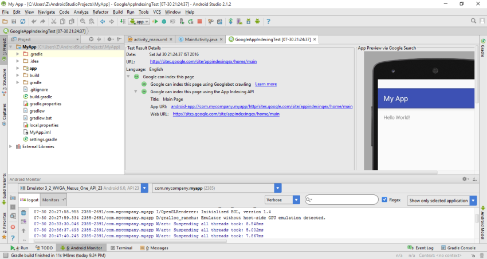Click the Back navigation arrow icon
This screenshot has width=487, height=259.
point(103,21)
